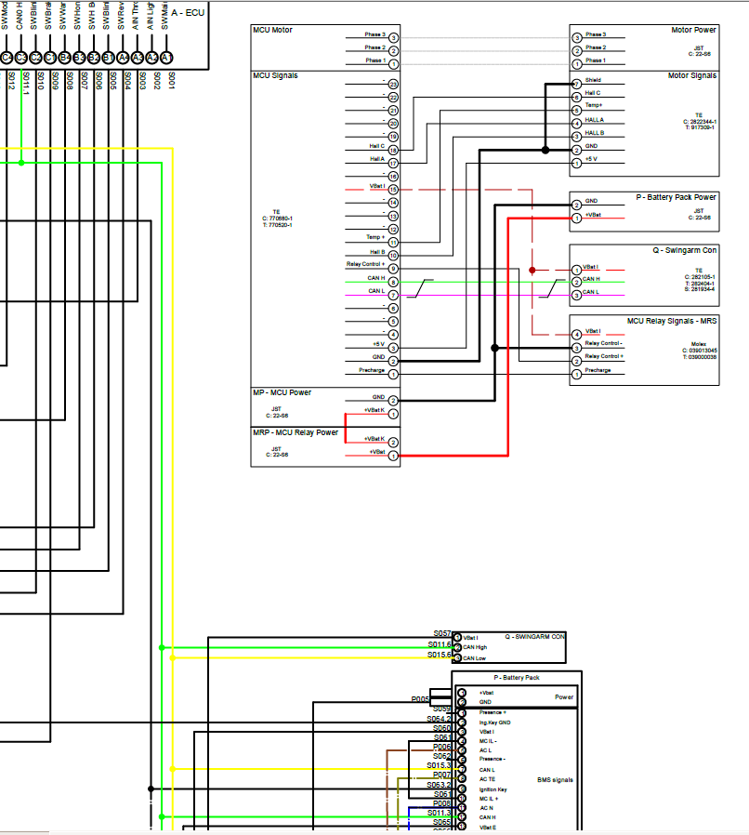Click the 'A - ECU' block title
749x835 pixels.
[190, 12]
